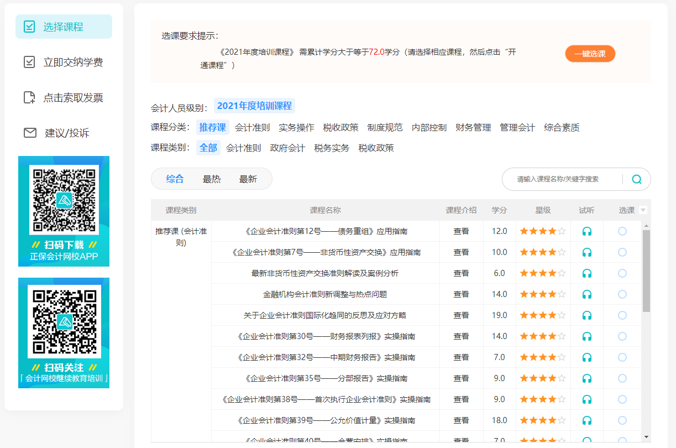The width and height of the screenshot is (676, 448).
Task: Expand the 选课 column dropdown arrow
Action: pyautogui.click(x=643, y=210)
